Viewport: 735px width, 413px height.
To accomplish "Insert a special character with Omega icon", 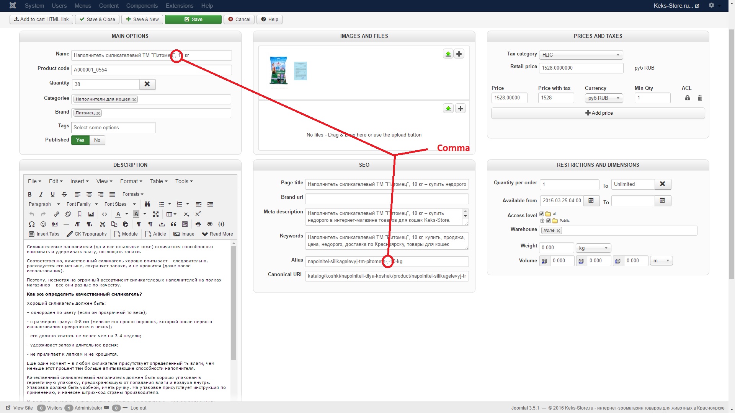I will (32, 224).
